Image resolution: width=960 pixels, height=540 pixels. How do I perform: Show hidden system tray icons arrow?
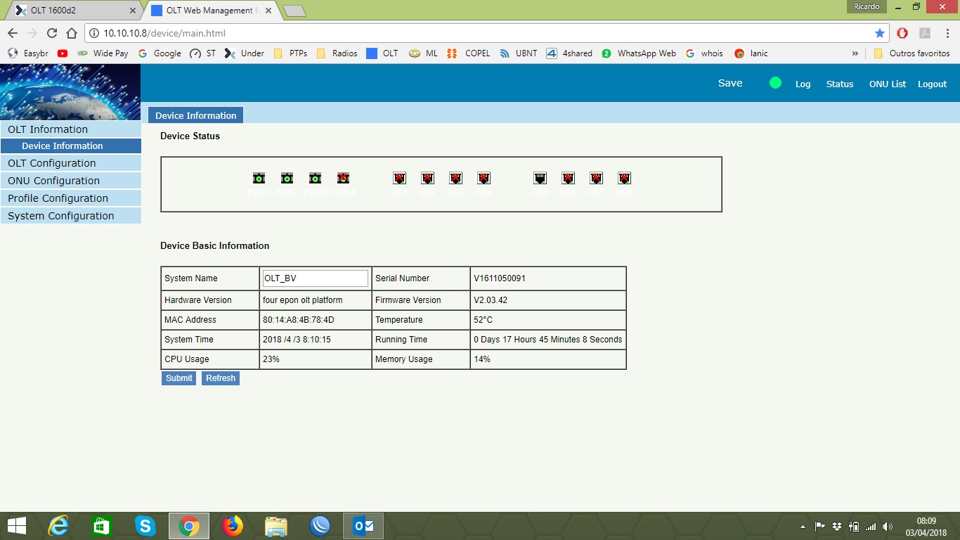[803, 527]
